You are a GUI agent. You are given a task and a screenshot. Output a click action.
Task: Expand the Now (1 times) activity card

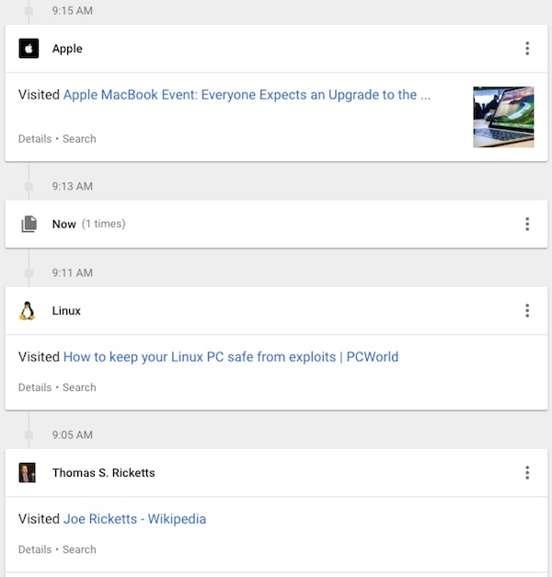(276, 224)
